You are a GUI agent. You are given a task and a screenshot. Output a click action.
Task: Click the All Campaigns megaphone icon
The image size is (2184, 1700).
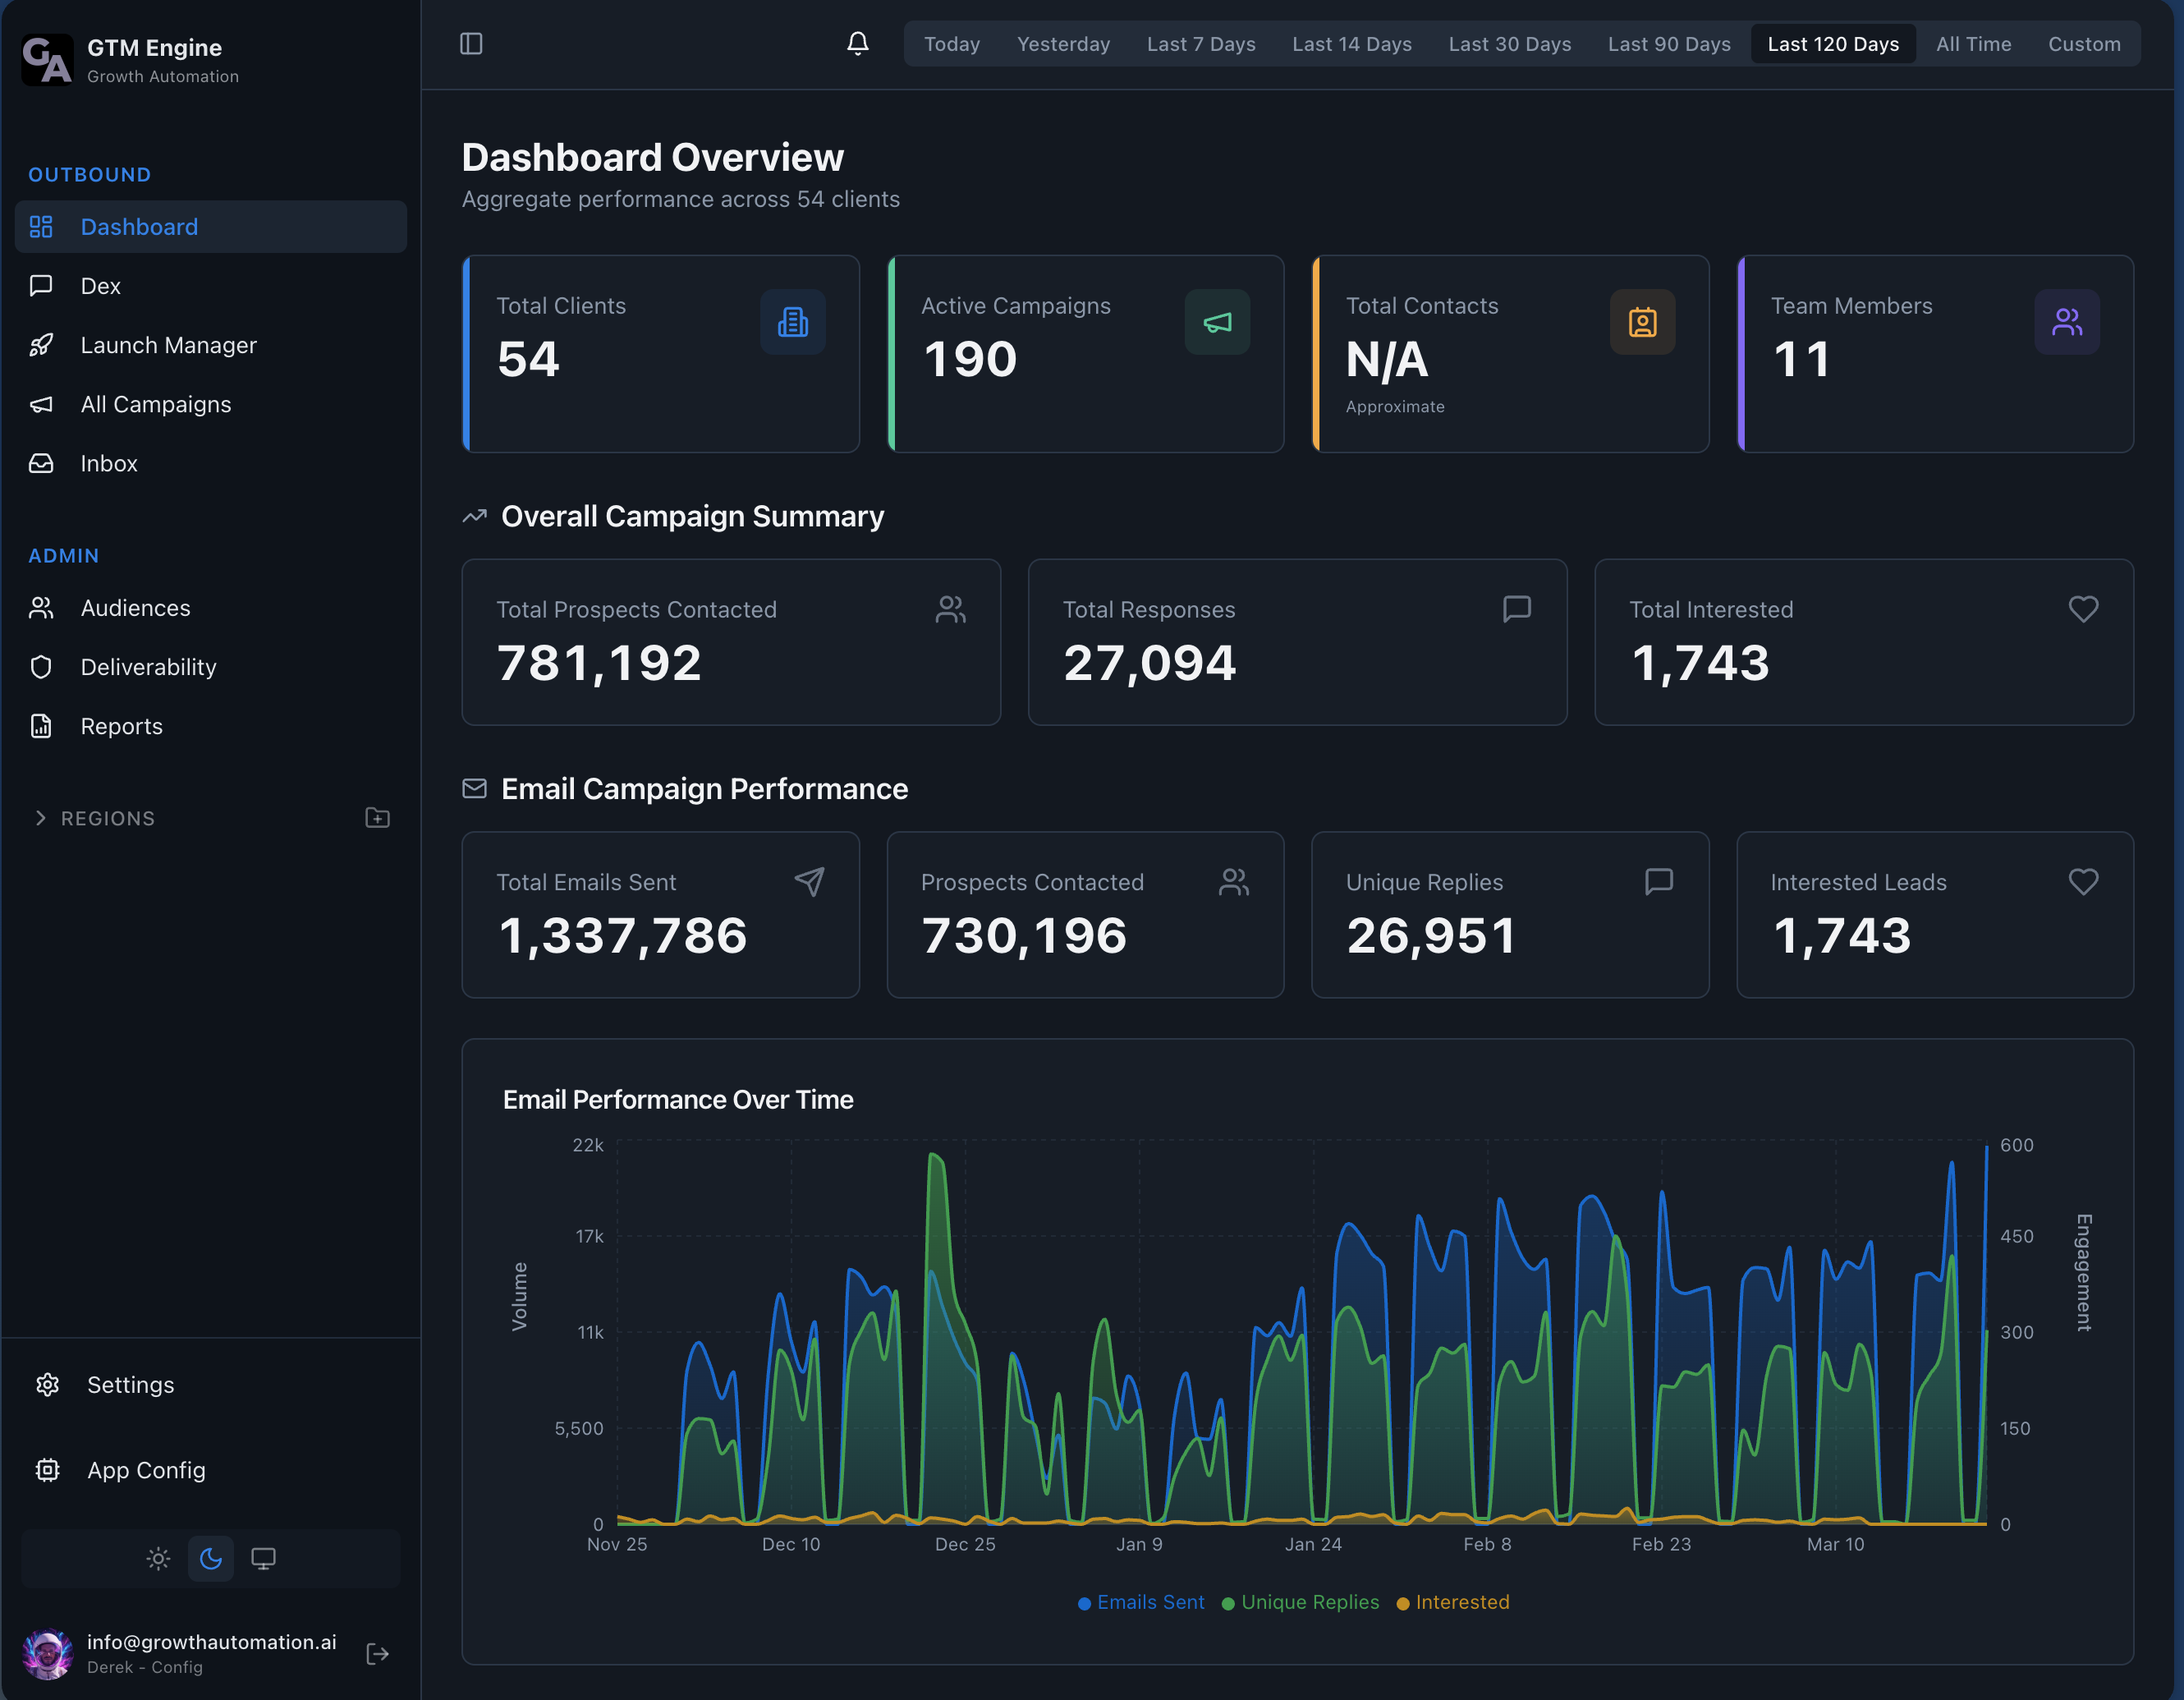(40, 404)
